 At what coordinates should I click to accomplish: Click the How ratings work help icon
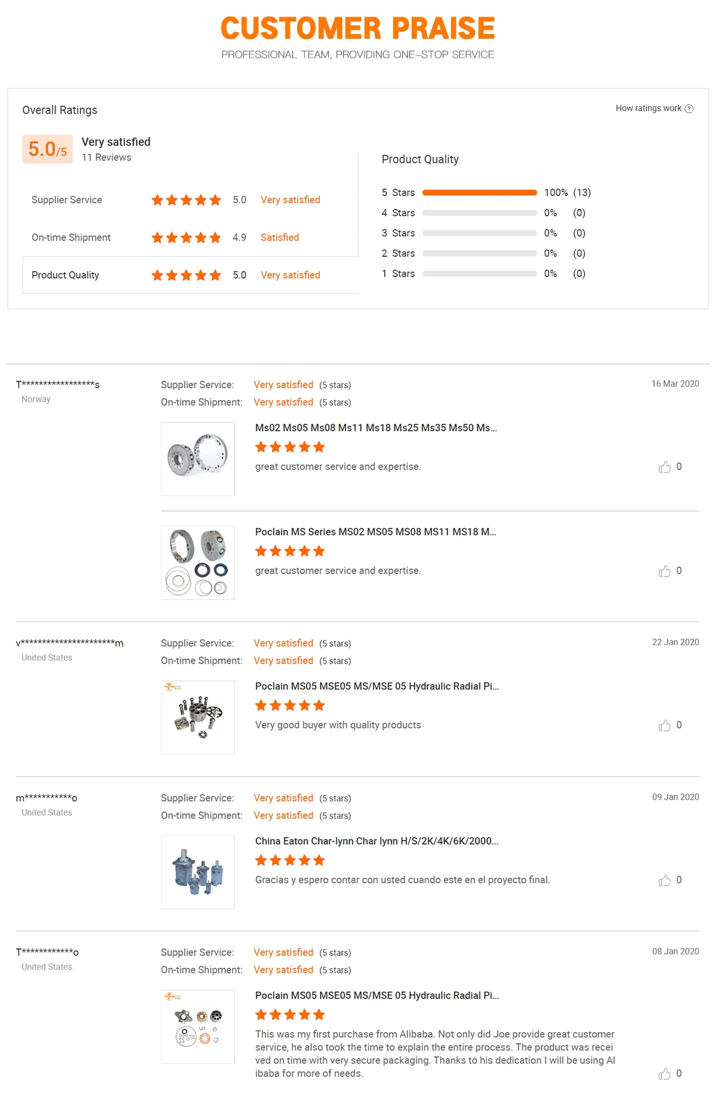(689, 109)
